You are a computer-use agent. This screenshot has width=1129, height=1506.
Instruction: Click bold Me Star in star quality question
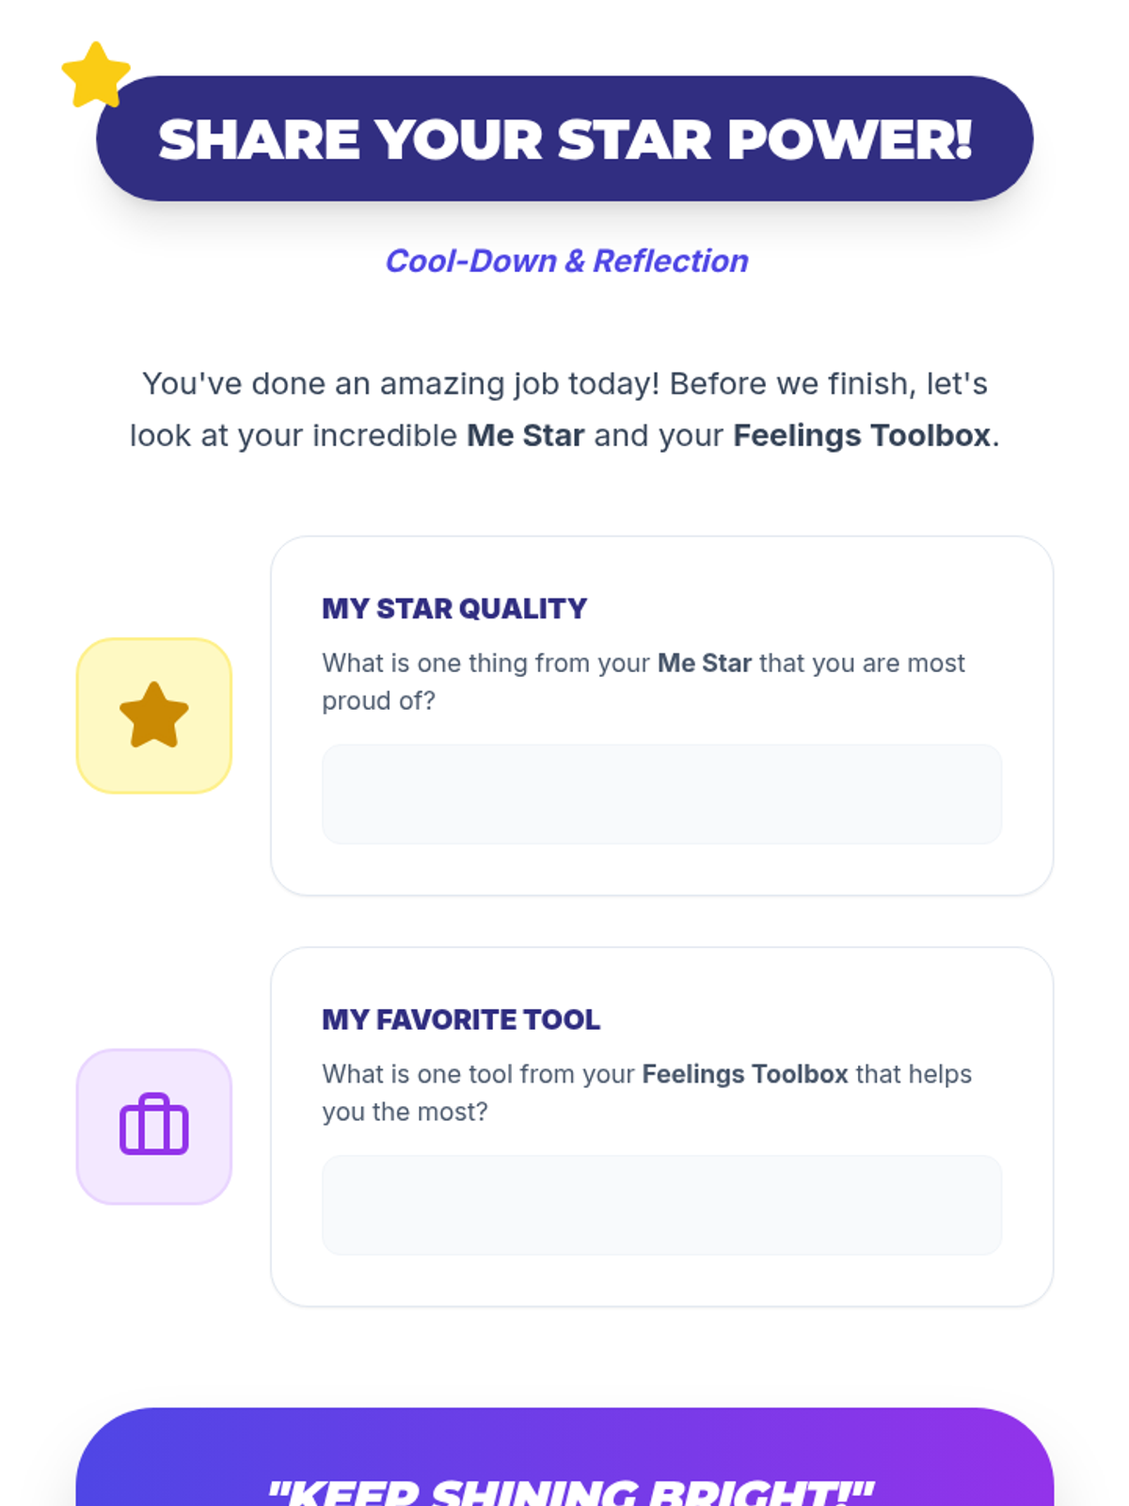(705, 664)
